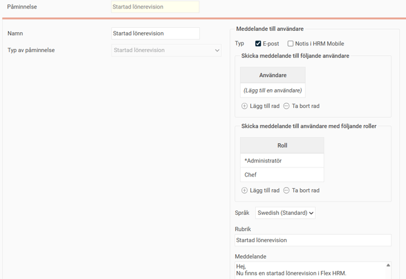This screenshot has height=279, width=406.
Task: Click the Roll column header
Action: pos(282,146)
